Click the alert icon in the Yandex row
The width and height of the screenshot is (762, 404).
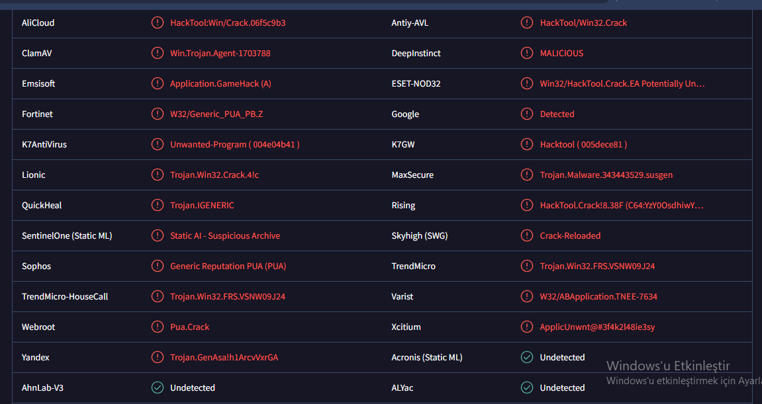158,357
